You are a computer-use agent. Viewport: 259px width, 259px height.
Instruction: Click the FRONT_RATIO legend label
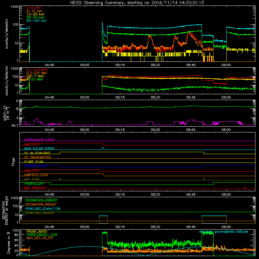[x=37, y=231]
